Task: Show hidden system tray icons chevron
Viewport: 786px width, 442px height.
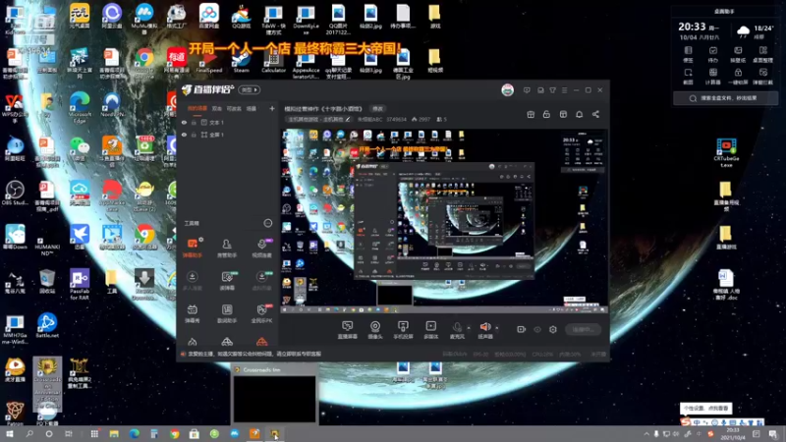Action: [x=646, y=434]
